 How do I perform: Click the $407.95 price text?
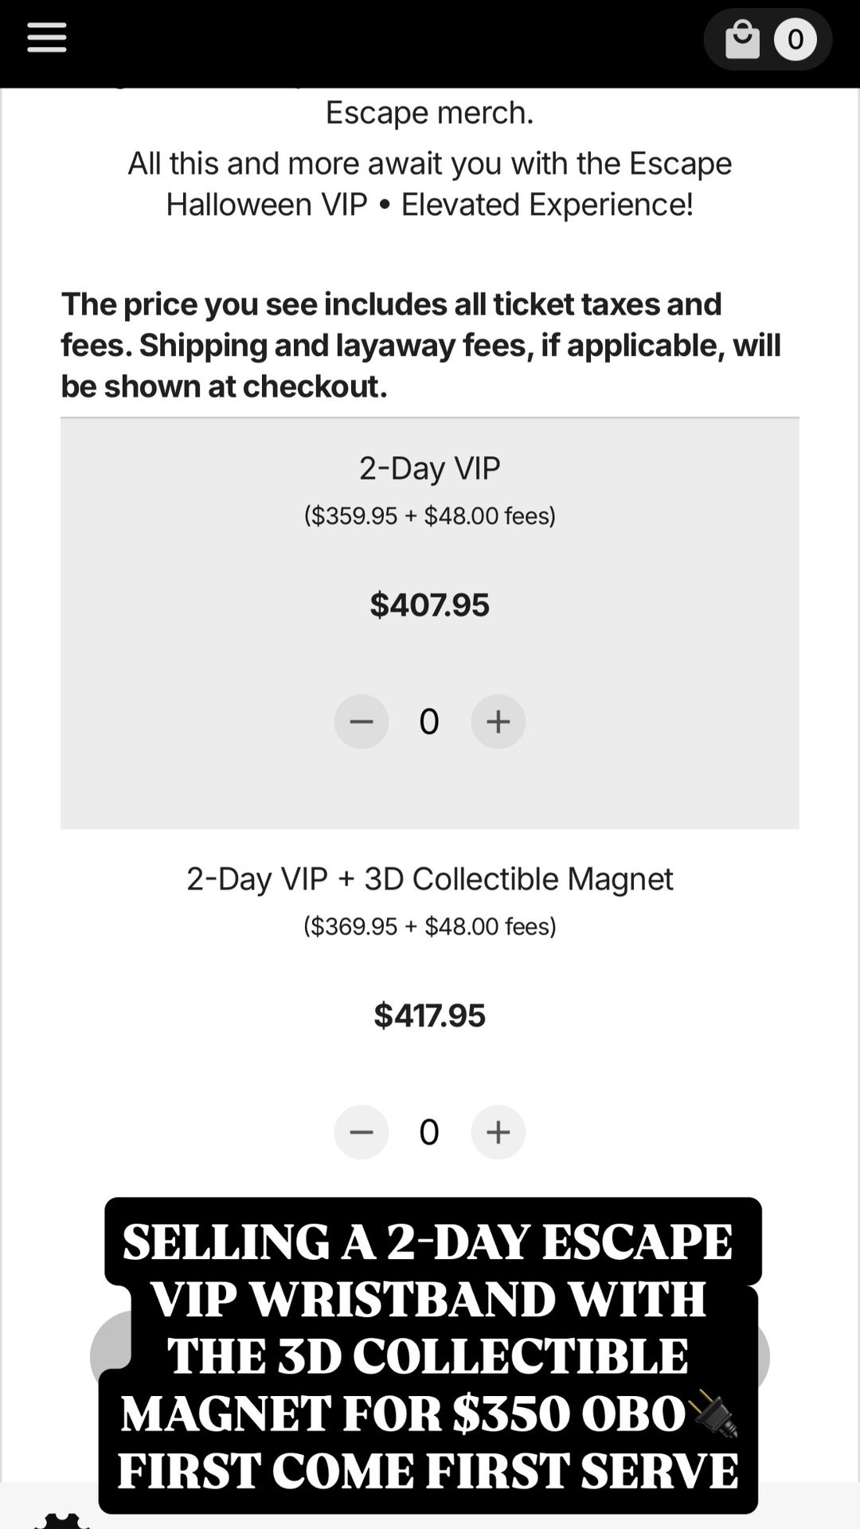point(429,605)
